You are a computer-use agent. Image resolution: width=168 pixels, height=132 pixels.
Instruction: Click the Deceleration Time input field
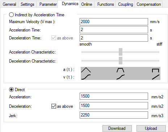click(x=114, y=38)
